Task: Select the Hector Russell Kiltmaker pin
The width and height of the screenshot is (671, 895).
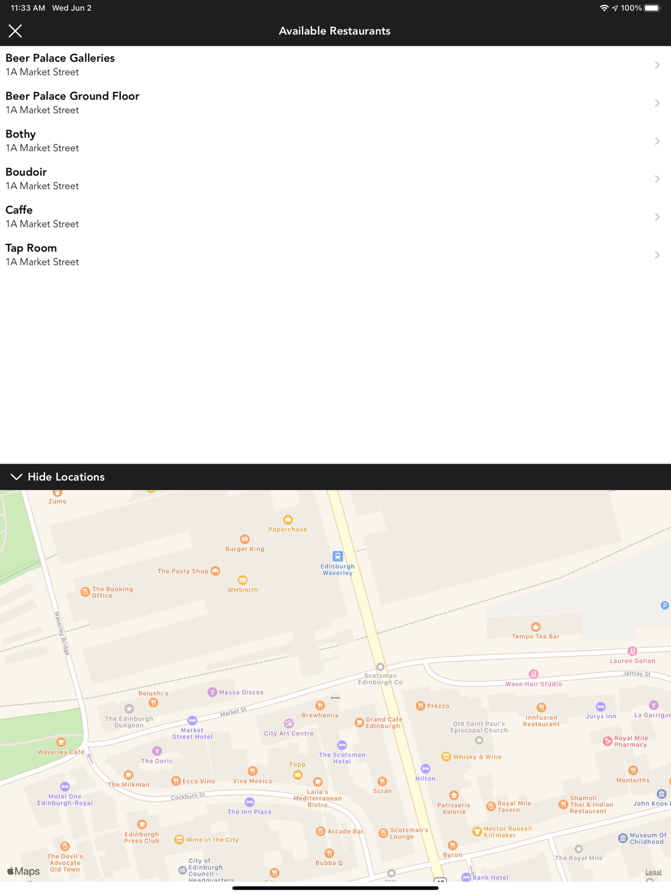Action: 477,831
